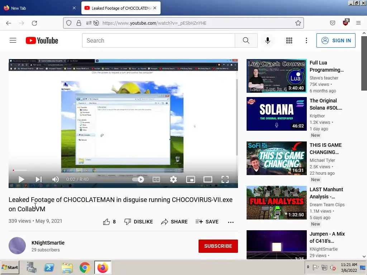The image size is (367, 275).
Task: Click the autoplay blocked icon in address bar
Action: click(x=96, y=23)
